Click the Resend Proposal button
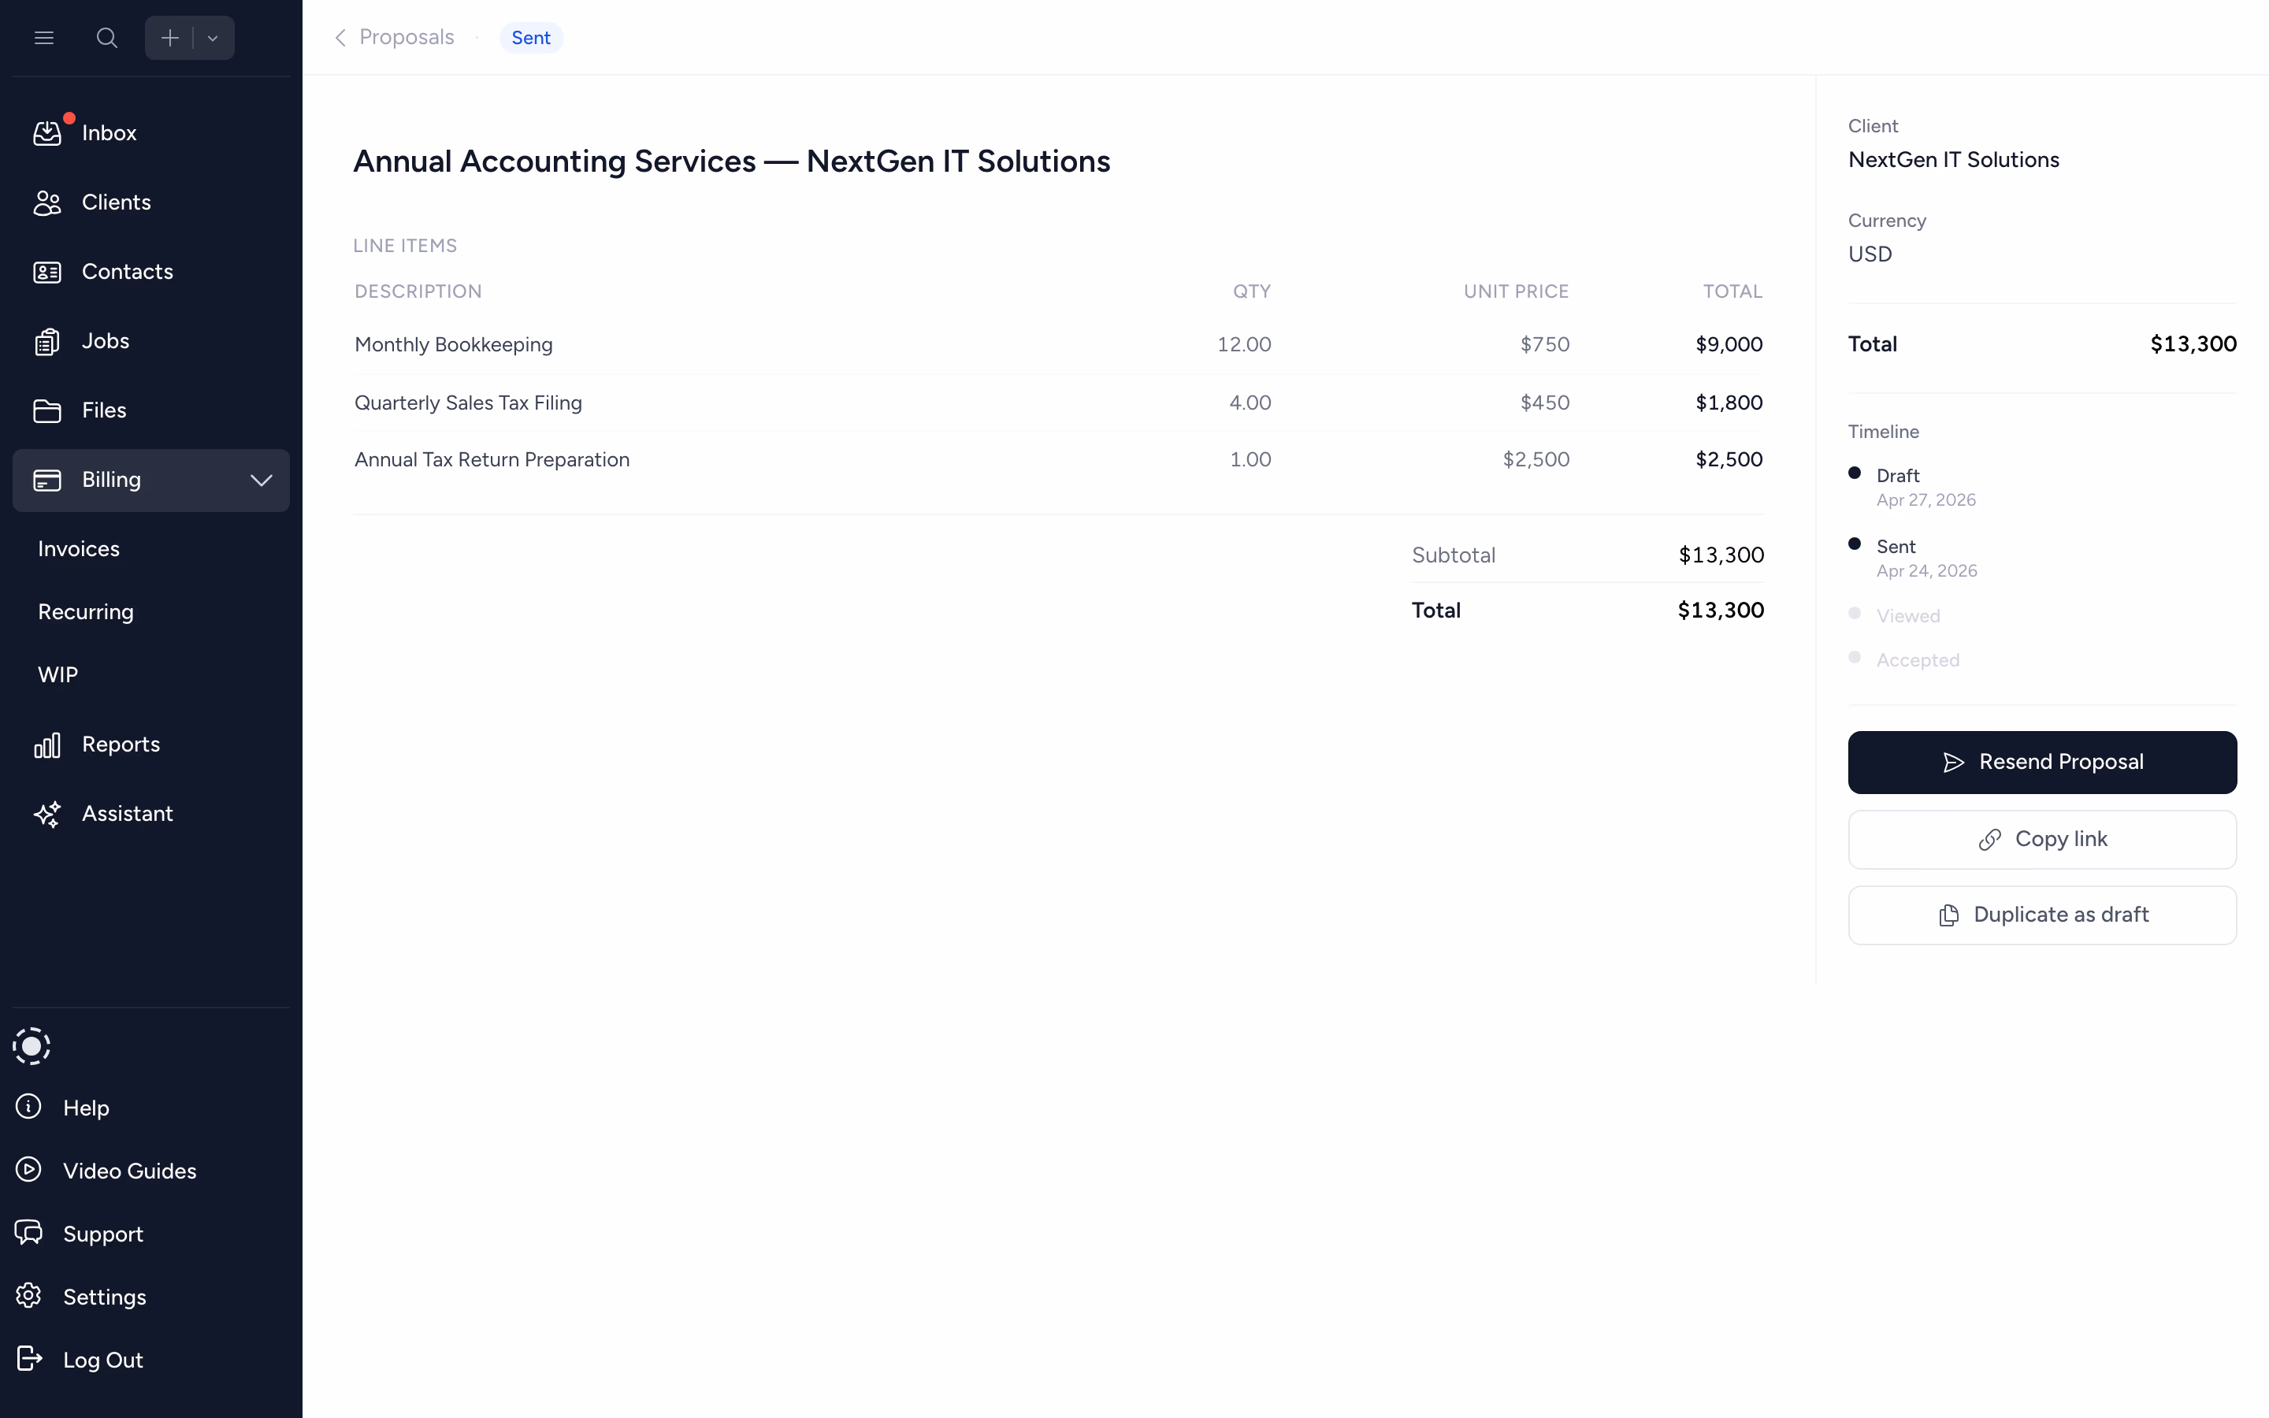The image size is (2269, 1418). click(2041, 762)
